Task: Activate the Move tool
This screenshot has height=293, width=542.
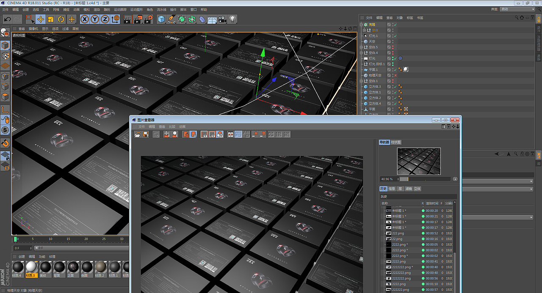Action: (x=41, y=19)
